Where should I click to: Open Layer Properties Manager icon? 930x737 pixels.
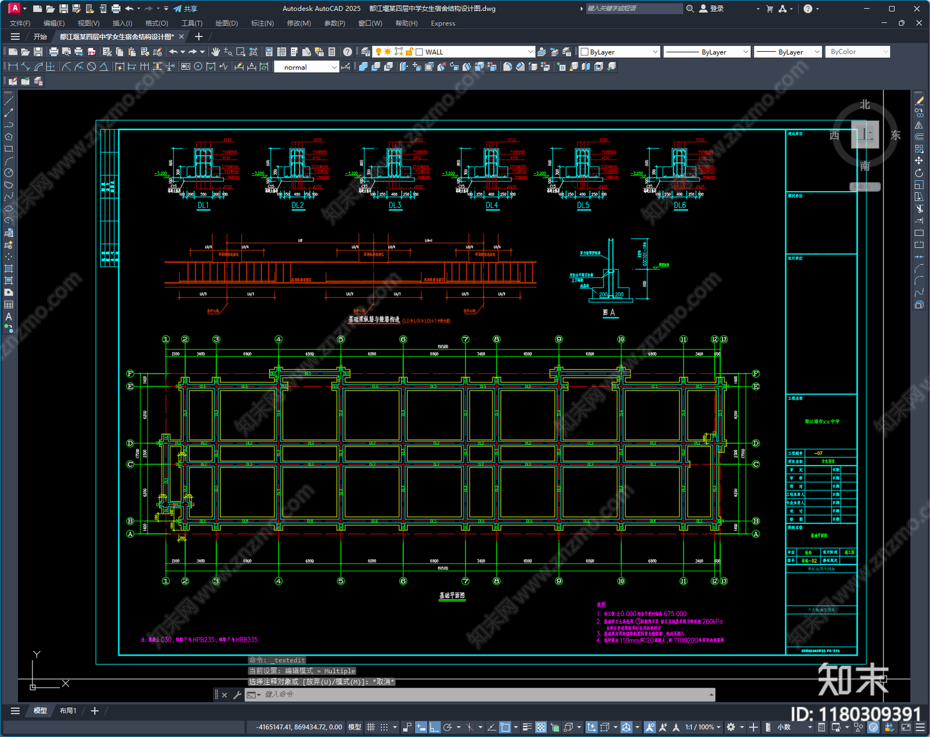pos(365,52)
